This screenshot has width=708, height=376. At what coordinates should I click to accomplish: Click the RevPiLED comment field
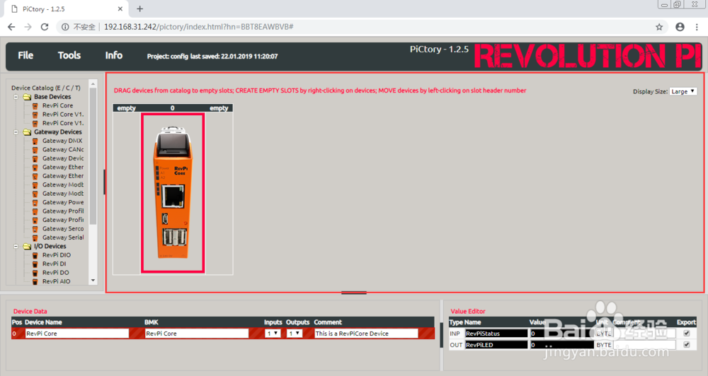pyautogui.click(x=645, y=345)
